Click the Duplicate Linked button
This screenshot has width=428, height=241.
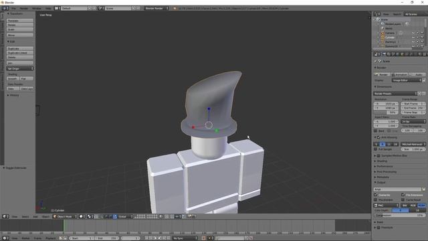[x=20, y=53]
